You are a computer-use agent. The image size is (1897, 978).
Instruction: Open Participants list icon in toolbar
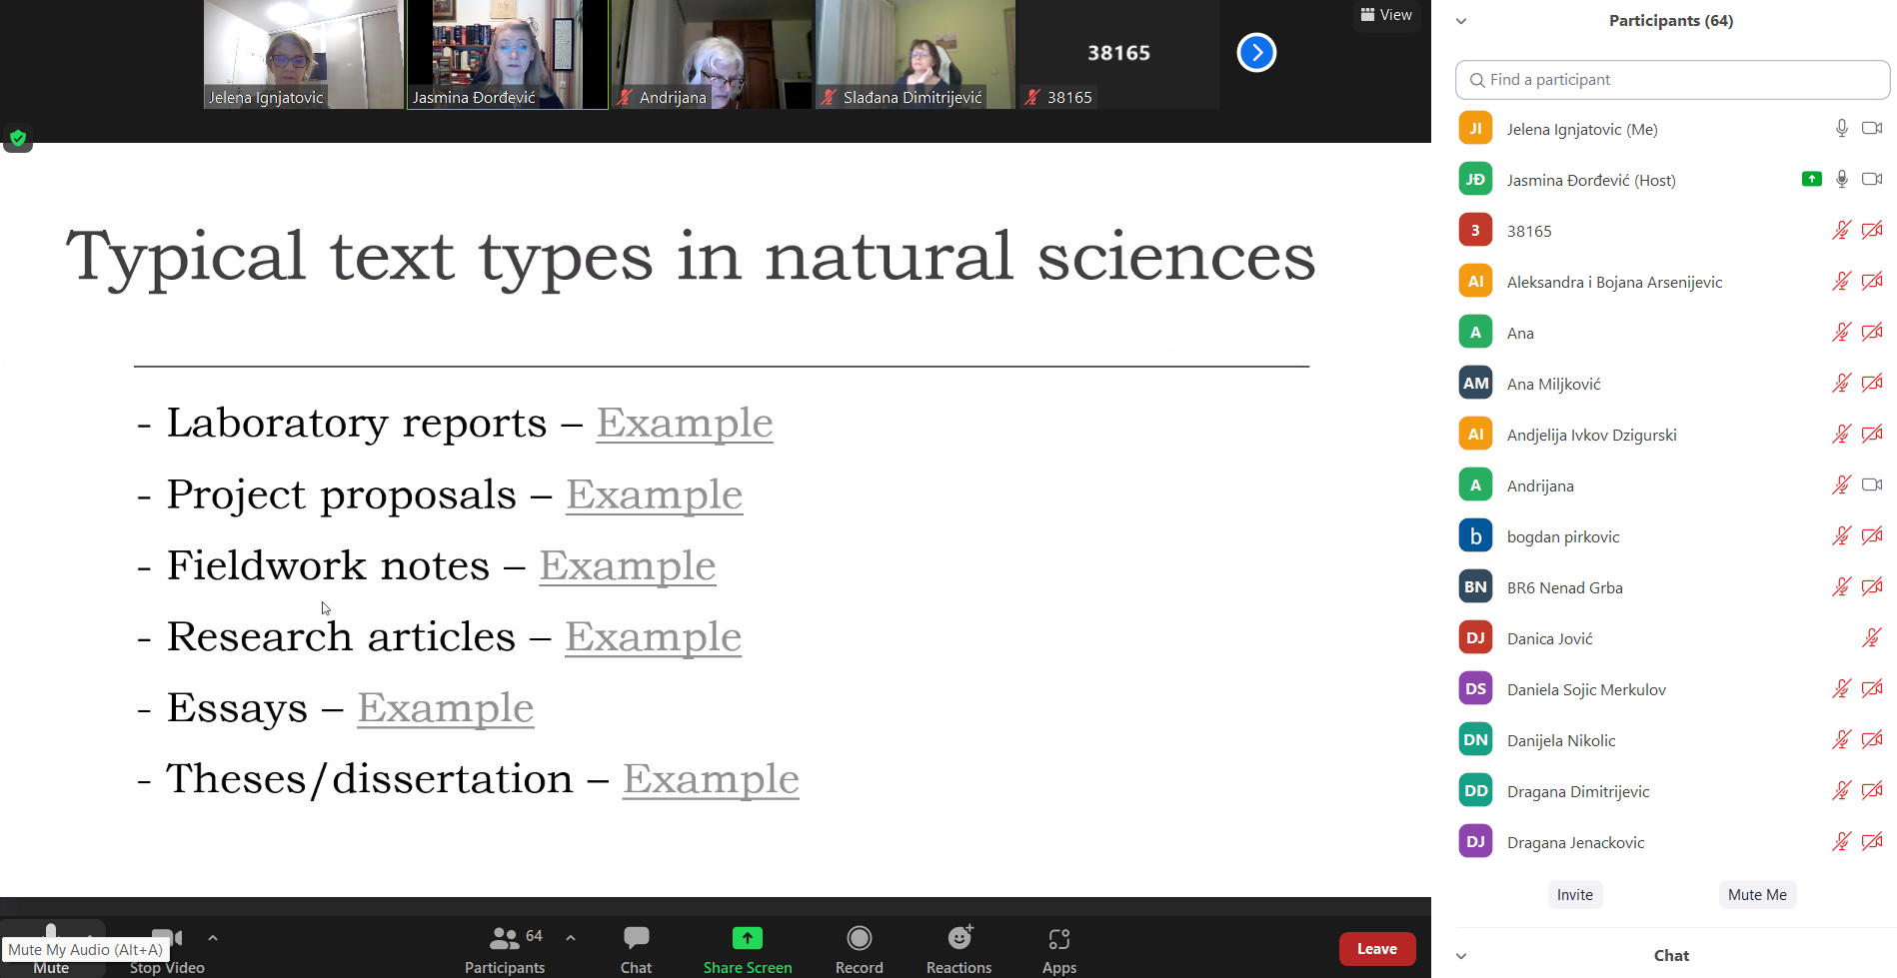click(x=504, y=939)
